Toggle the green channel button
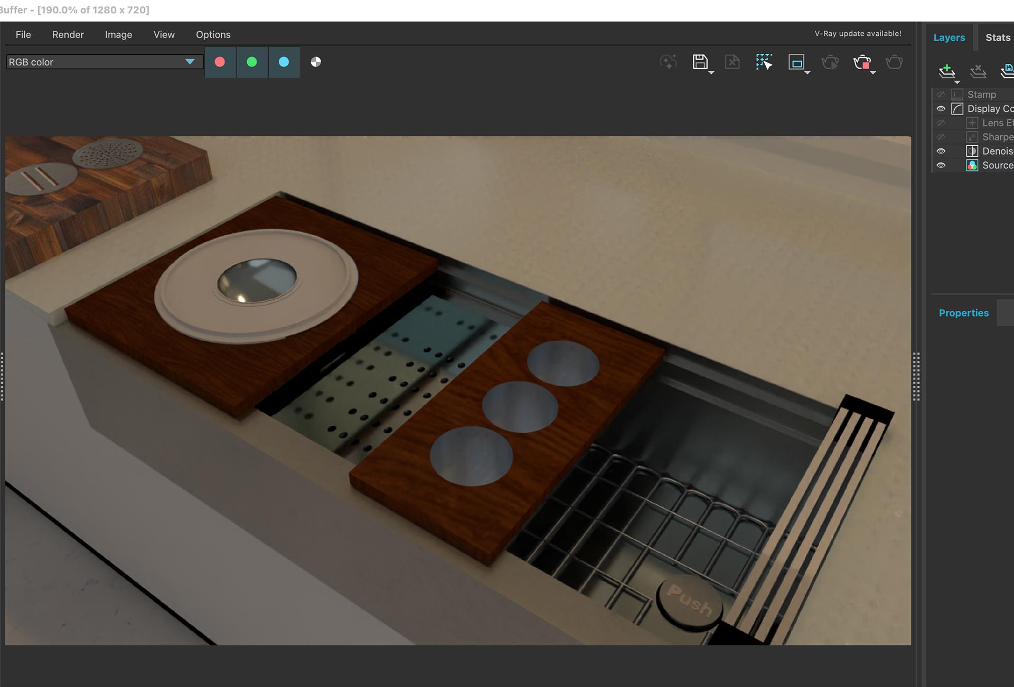 (252, 62)
